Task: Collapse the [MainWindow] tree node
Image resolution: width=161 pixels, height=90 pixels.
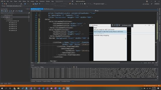Action: (x=2, y=15)
